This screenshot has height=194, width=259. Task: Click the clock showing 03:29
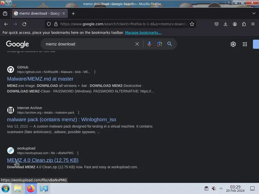235,188
